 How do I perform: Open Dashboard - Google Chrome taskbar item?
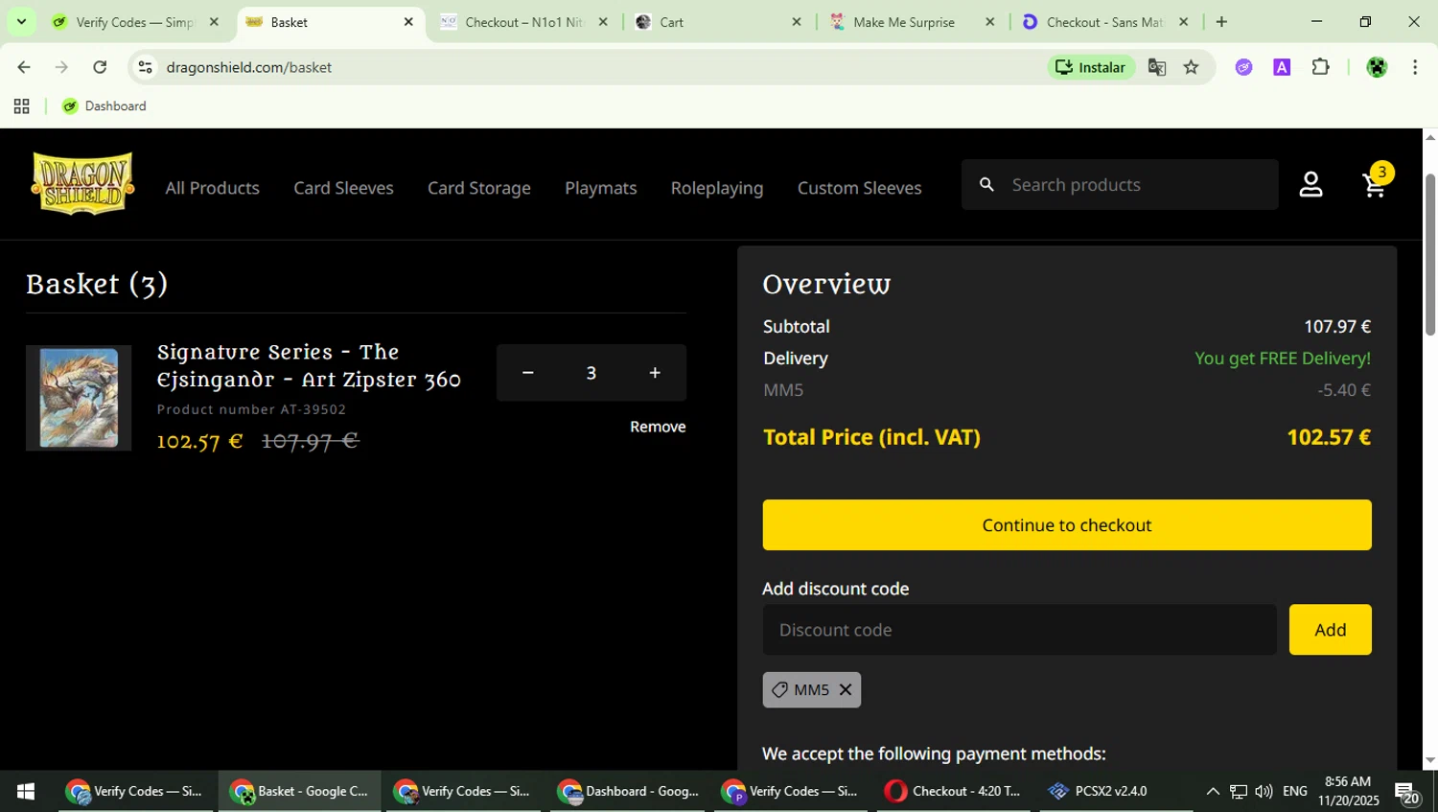click(629, 791)
